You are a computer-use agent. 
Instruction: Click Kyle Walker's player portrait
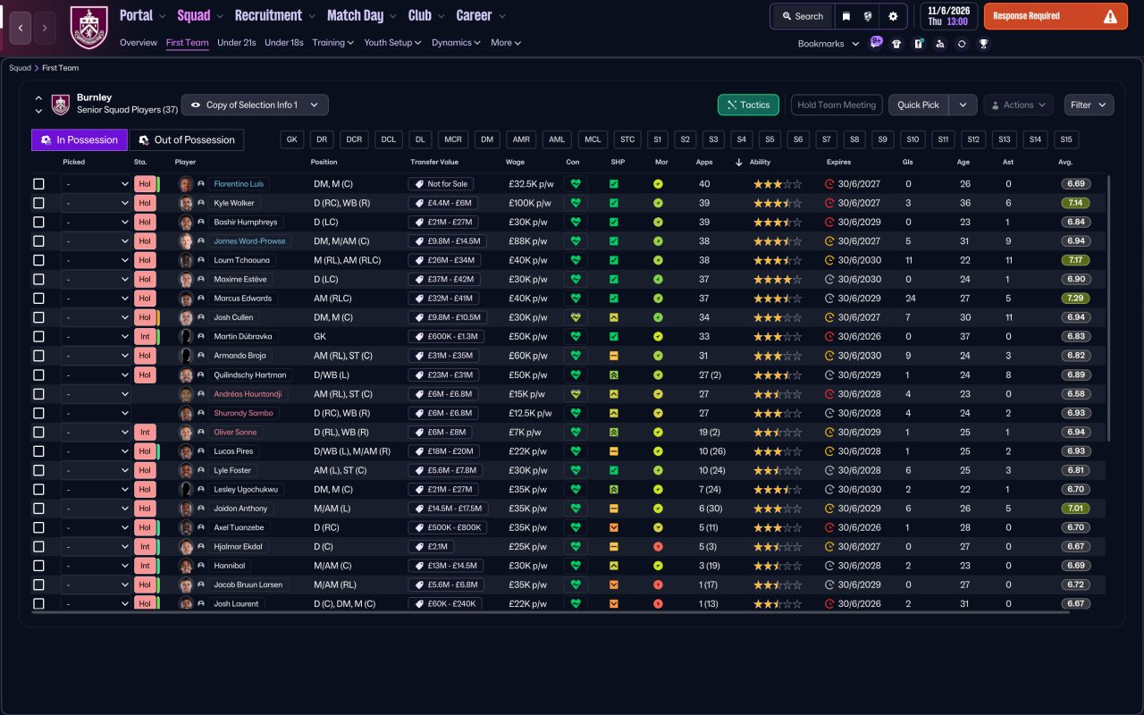186,203
